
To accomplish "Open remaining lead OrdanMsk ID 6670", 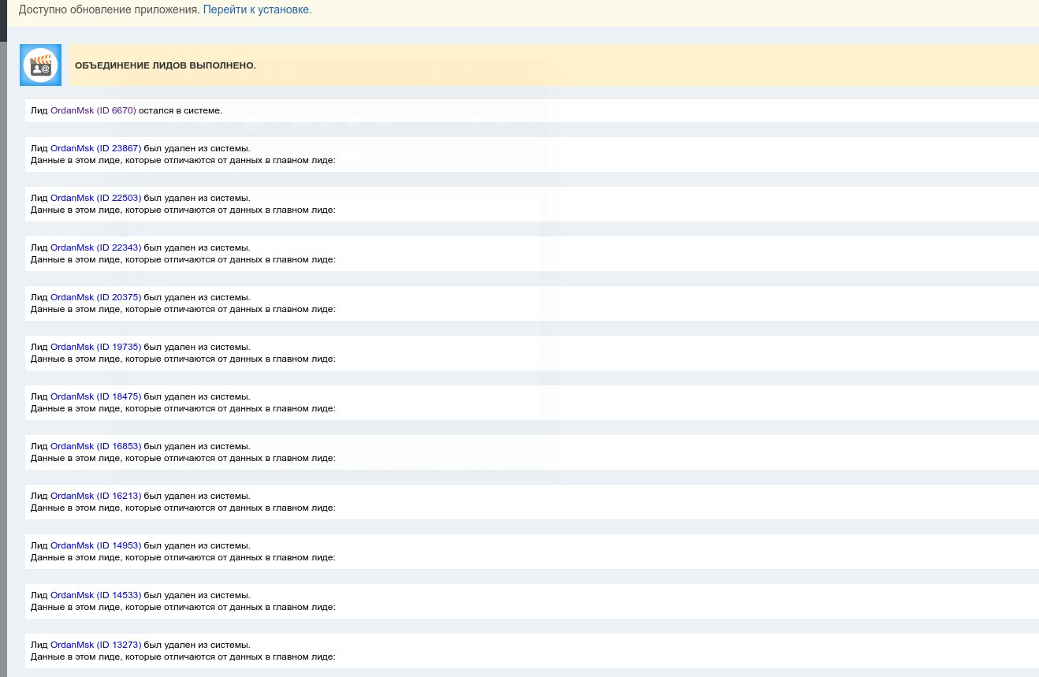I will (x=93, y=110).
